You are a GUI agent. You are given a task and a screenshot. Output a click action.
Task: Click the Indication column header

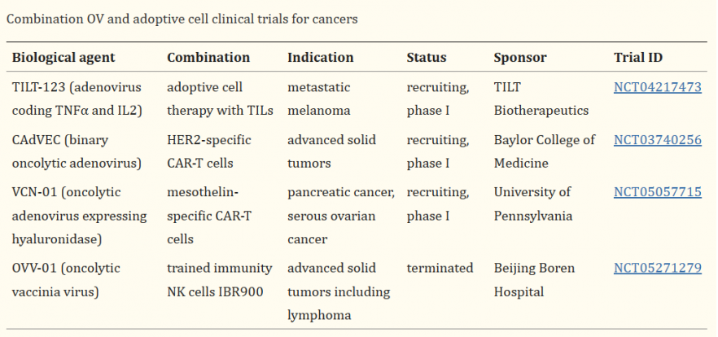321,58
